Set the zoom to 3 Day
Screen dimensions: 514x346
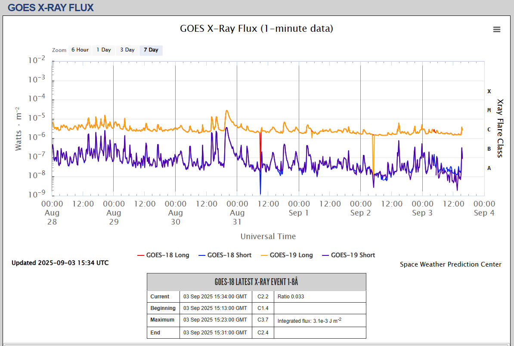pyautogui.click(x=127, y=50)
